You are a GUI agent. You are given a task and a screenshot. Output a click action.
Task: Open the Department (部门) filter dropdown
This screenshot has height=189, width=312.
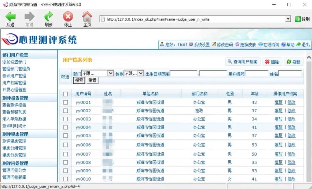coord(110,74)
